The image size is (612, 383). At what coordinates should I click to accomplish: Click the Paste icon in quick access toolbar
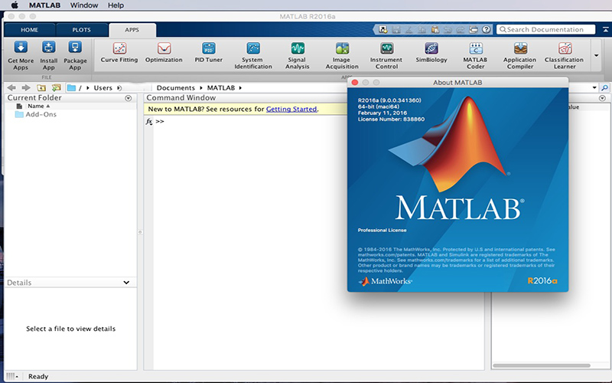(x=435, y=29)
